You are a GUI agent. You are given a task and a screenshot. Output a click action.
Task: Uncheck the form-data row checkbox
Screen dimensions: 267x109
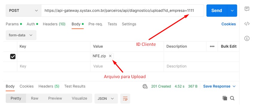[x=13, y=56]
